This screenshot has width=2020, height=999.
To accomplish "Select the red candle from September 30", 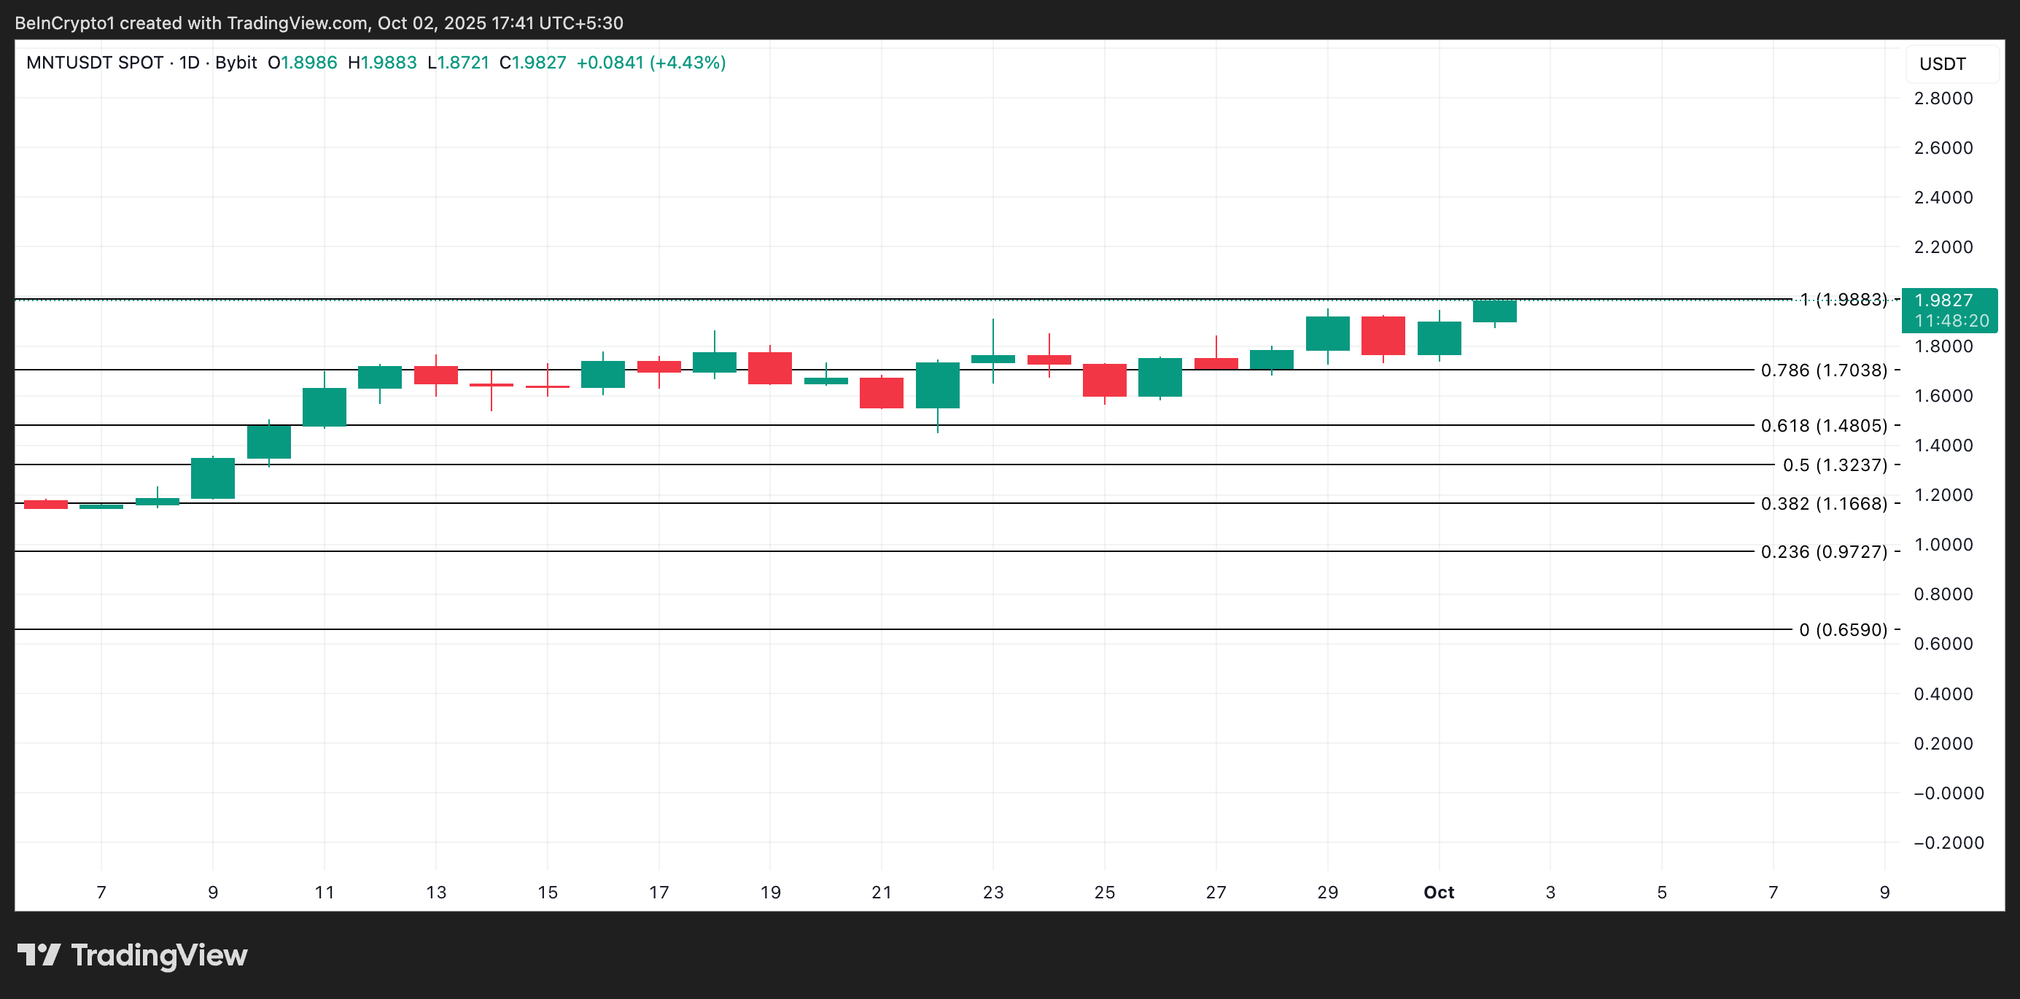I will (x=1383, y=337).
